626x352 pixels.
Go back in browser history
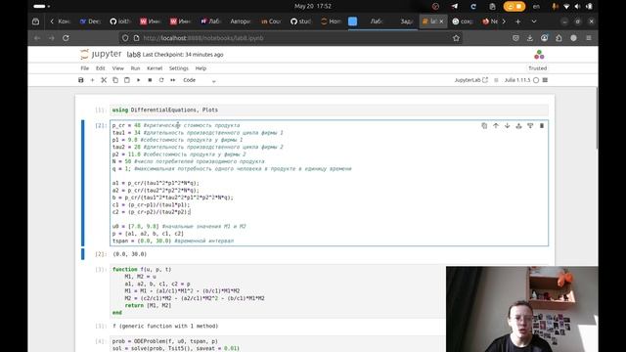(x=37, y=38)
